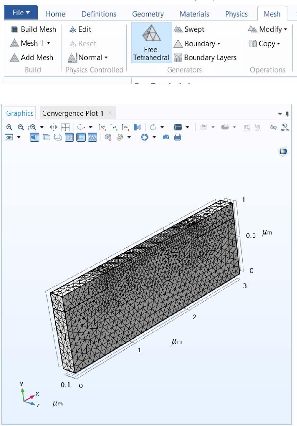The image size is (297, 426).
Task: Click the Hide for Geometry icon
Action: pyautogui.click(x=273, y=127)
